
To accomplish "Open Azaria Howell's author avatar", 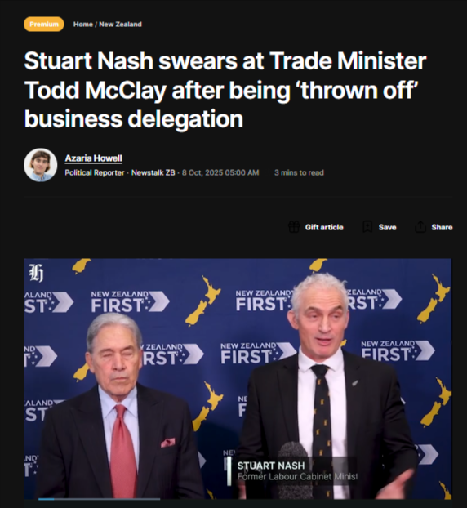I will point(41,165).
